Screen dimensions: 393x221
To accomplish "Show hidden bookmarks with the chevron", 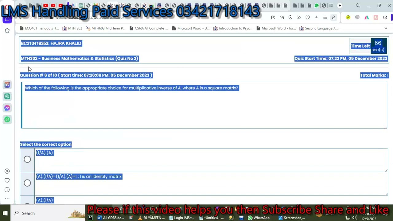I will [x=386, y=28].
